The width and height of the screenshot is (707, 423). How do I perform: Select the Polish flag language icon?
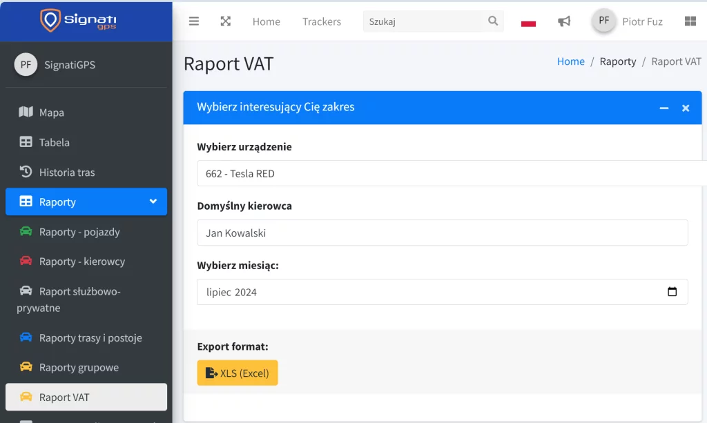click(x=528, y=21)
